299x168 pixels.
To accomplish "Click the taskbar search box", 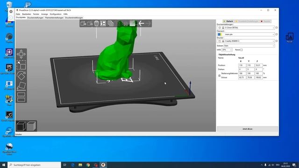I will pyautogui.click(x=34, y=165).
